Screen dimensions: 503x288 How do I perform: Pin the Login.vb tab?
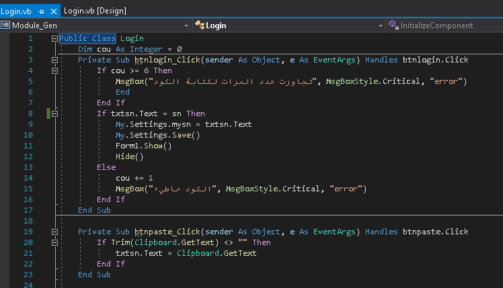click(x=41, y=12)
